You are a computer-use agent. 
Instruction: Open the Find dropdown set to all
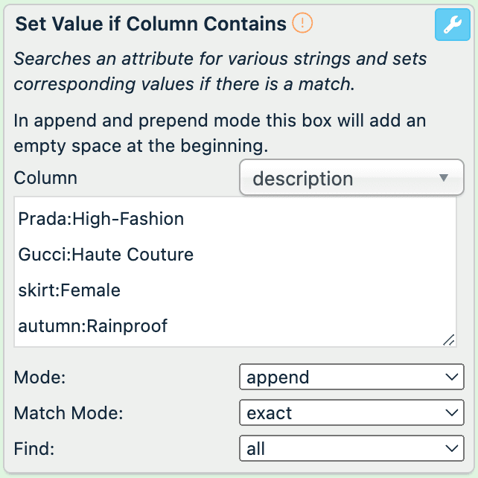351,449
